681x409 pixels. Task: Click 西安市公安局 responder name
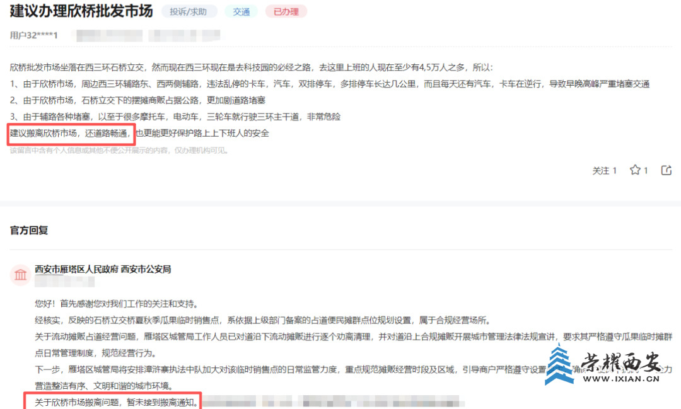pyautogui.click(x=146, y=269)
